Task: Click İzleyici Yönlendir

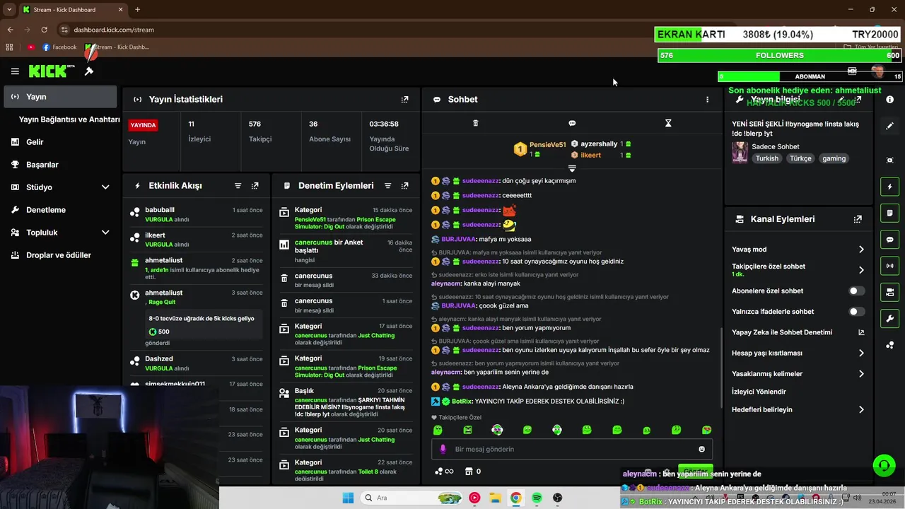Action: point(759,392)
